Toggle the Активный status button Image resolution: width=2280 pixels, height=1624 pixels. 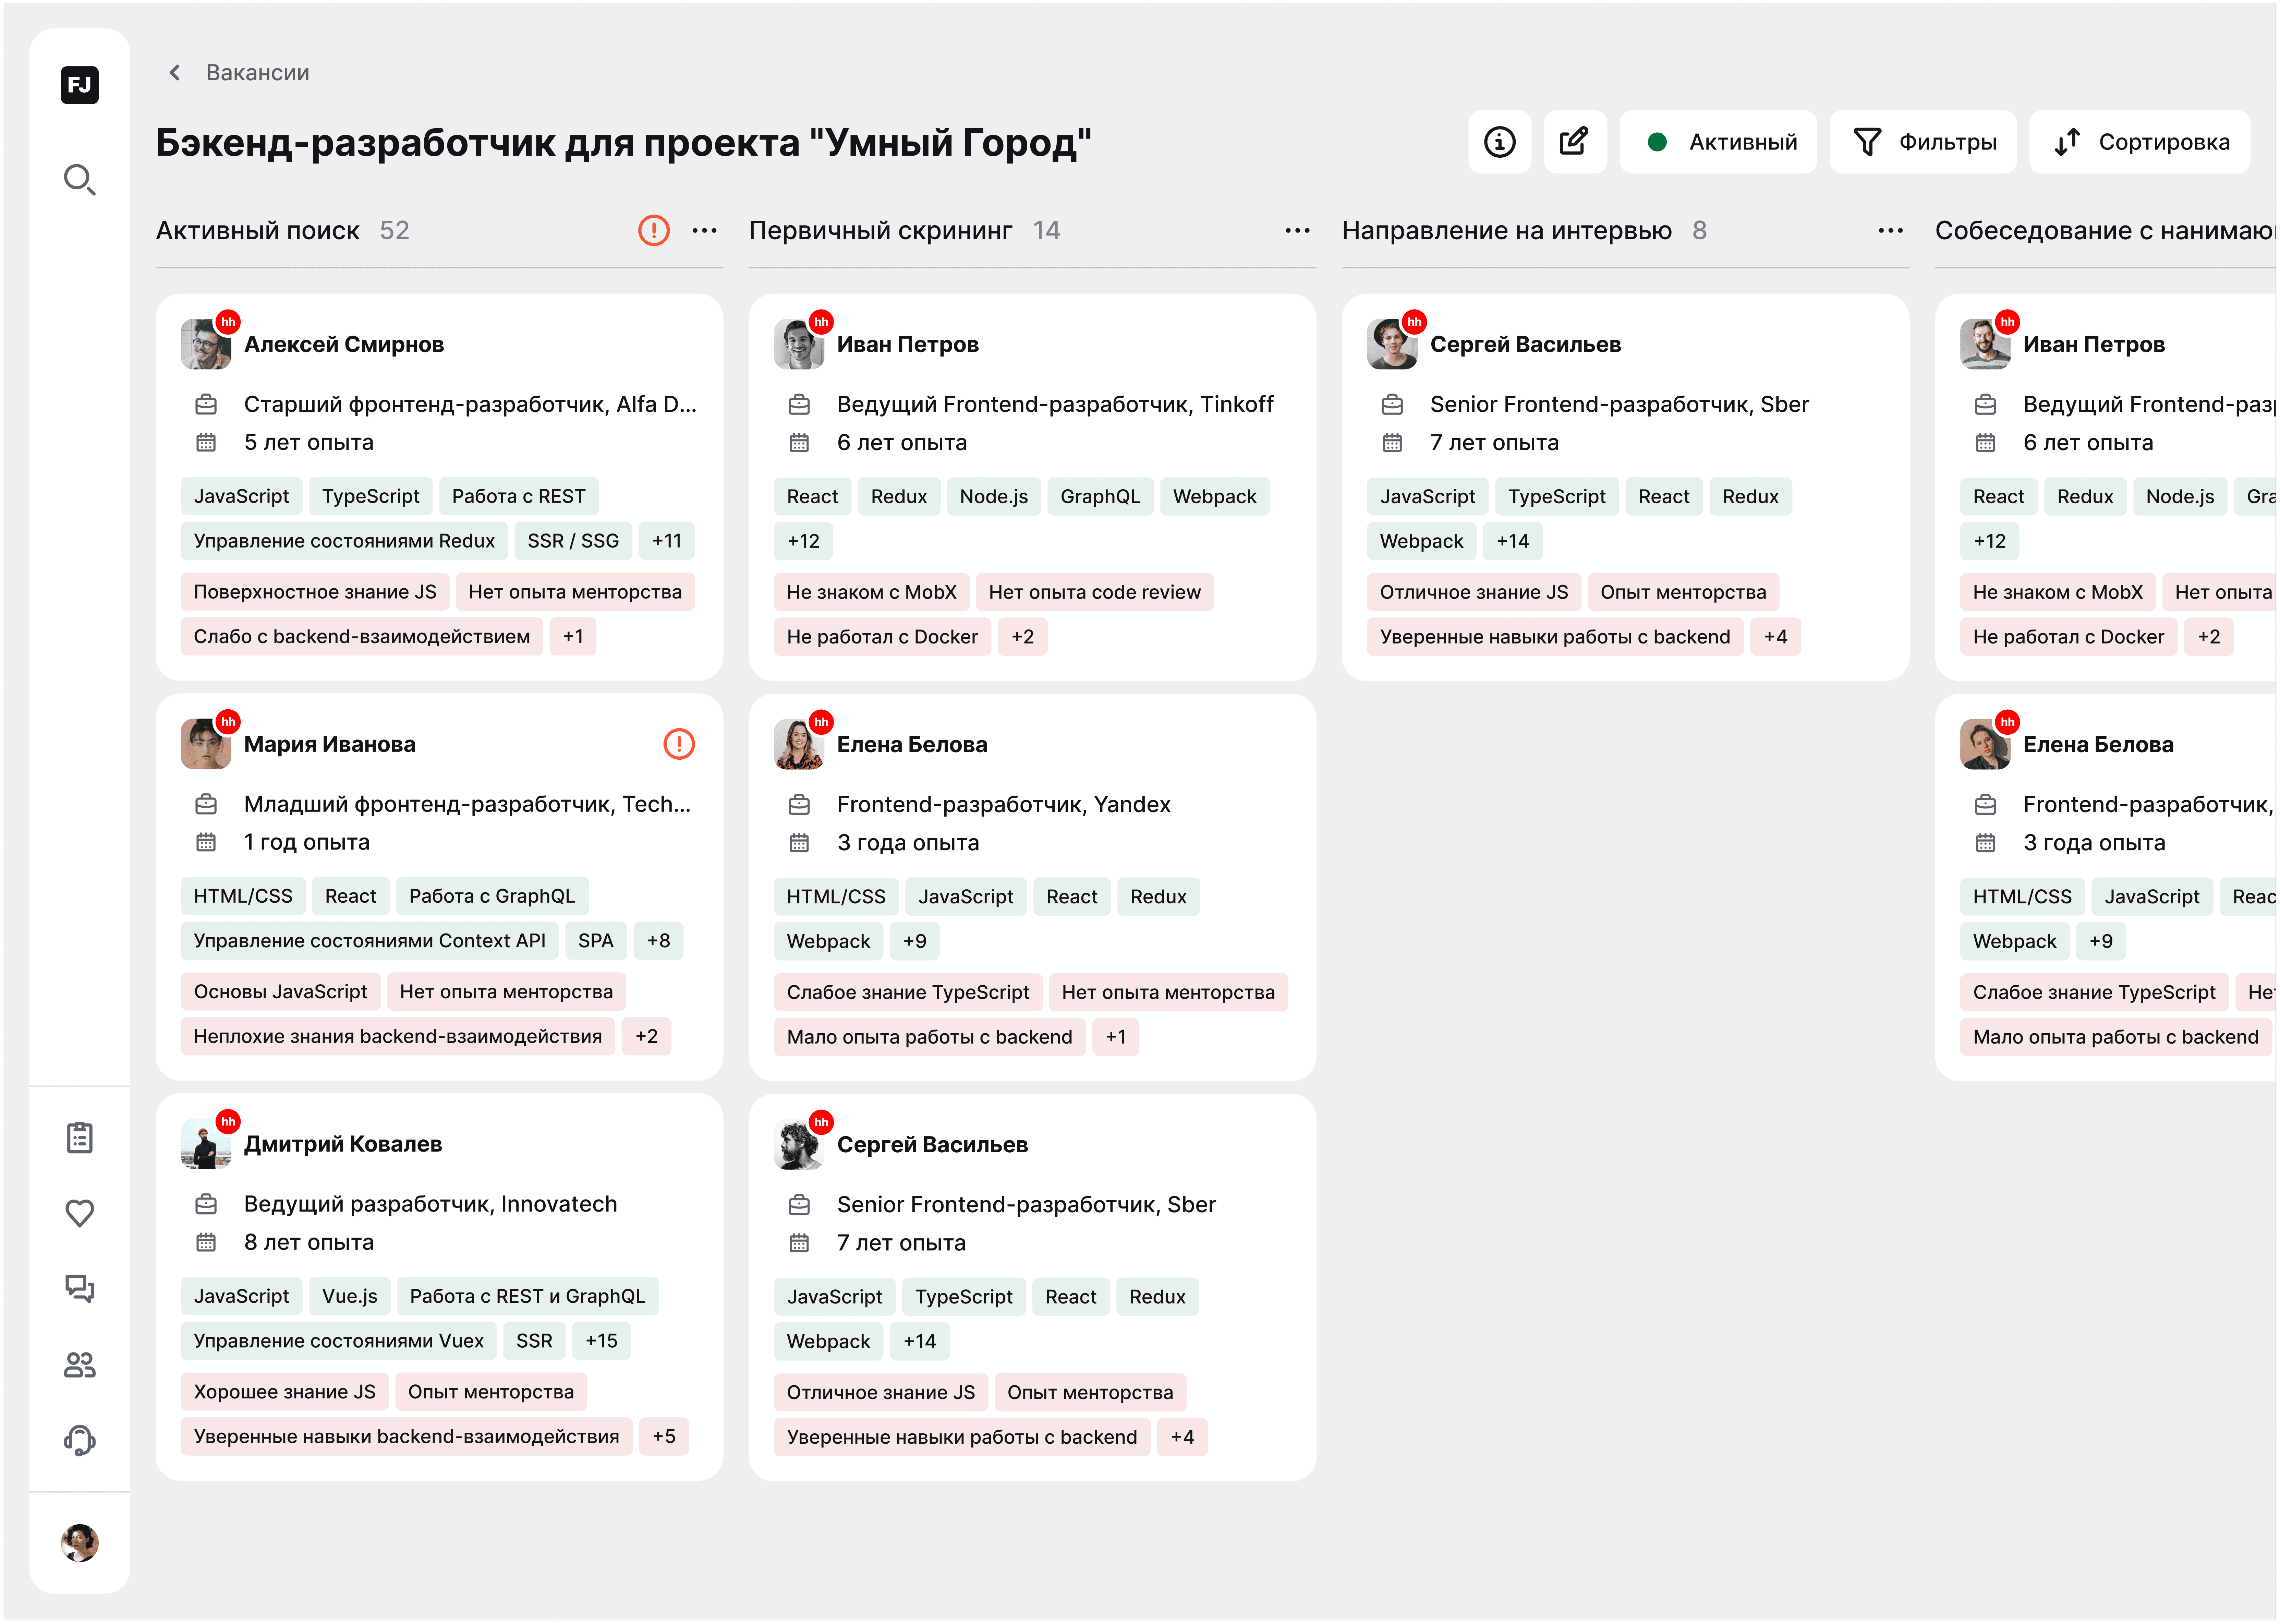coord(1718,142)
